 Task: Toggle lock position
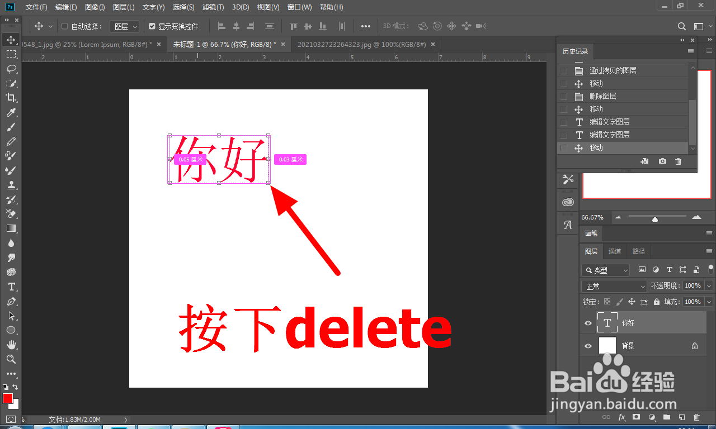tap(632, 302)
